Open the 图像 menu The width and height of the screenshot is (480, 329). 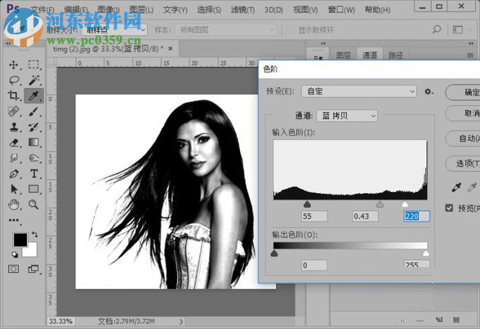pos(108,10)
